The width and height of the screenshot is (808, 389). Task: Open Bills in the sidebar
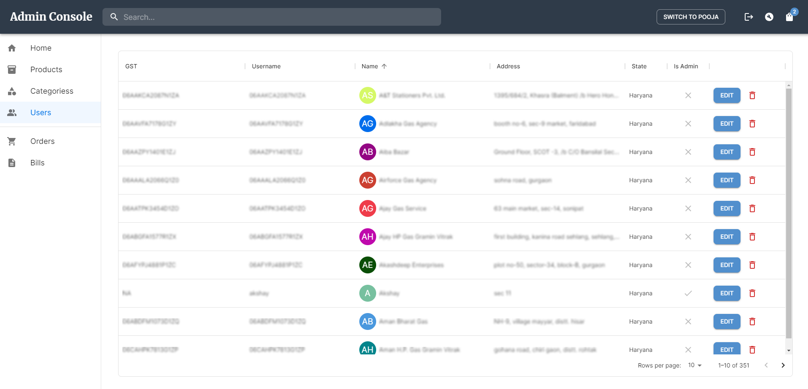(51, 163)
